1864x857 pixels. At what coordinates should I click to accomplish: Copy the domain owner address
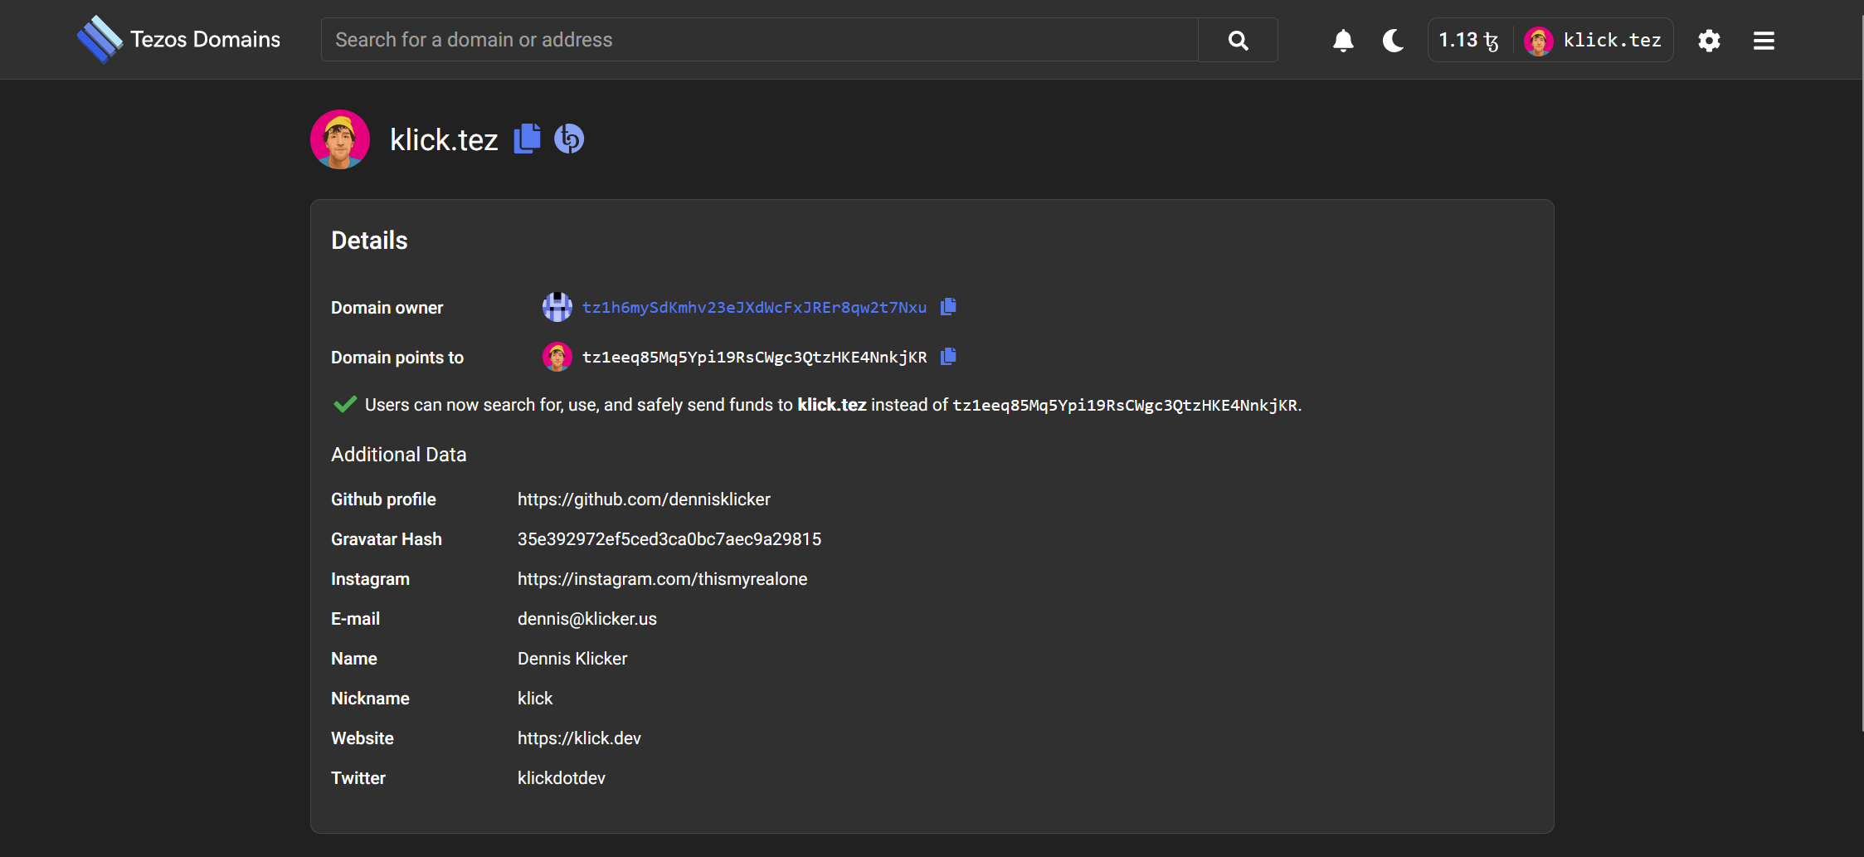tap(948, 306)
